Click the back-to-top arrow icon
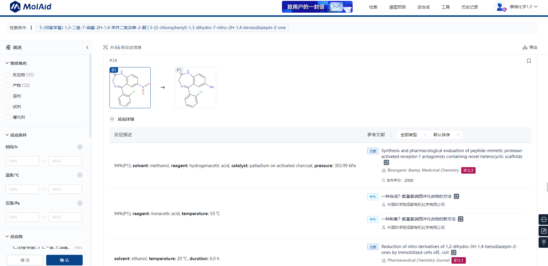The width and height of the screenshot is (548, 266). click(544, 242)
